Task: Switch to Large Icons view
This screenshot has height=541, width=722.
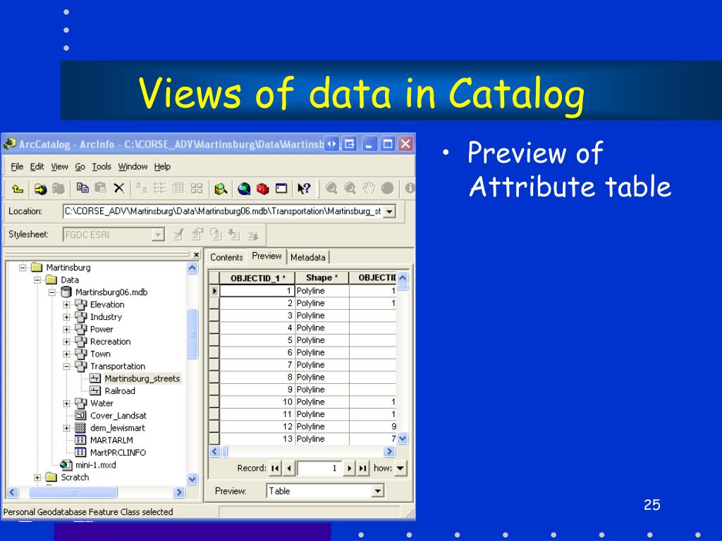Action: click(x=141, y=187)
